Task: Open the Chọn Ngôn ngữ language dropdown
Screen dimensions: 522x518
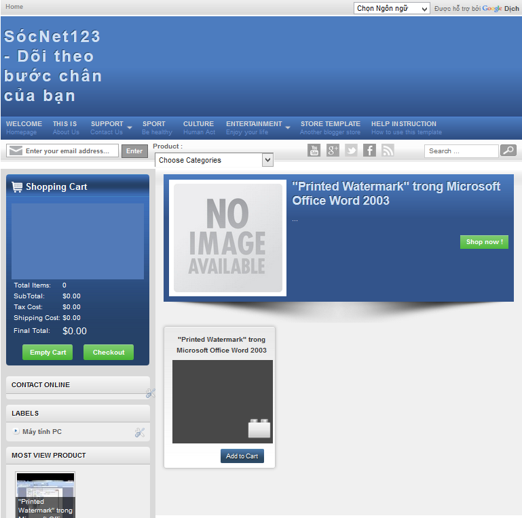Action: tap(392, 8)
